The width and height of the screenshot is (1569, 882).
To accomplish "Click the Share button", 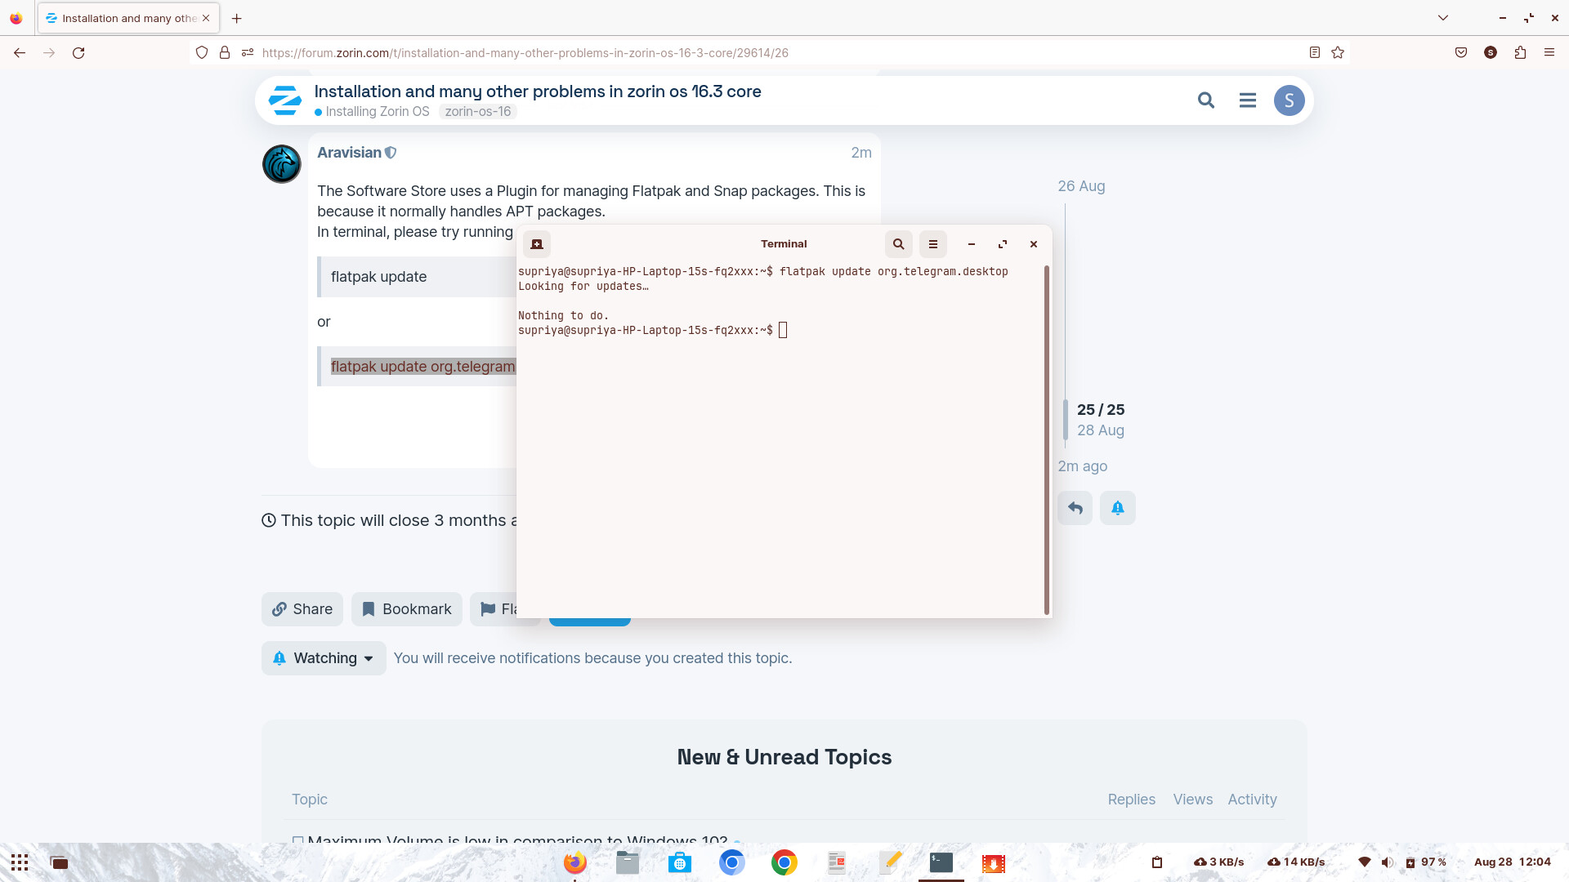I will pos(302,609).
